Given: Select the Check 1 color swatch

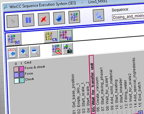Looking at the screenshot, I should point(22,80).
